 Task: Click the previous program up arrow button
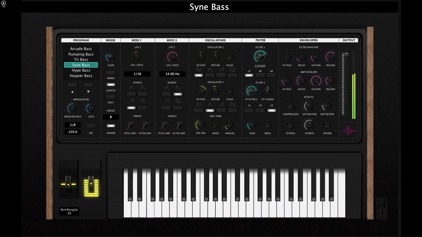(x=73, y=85)
